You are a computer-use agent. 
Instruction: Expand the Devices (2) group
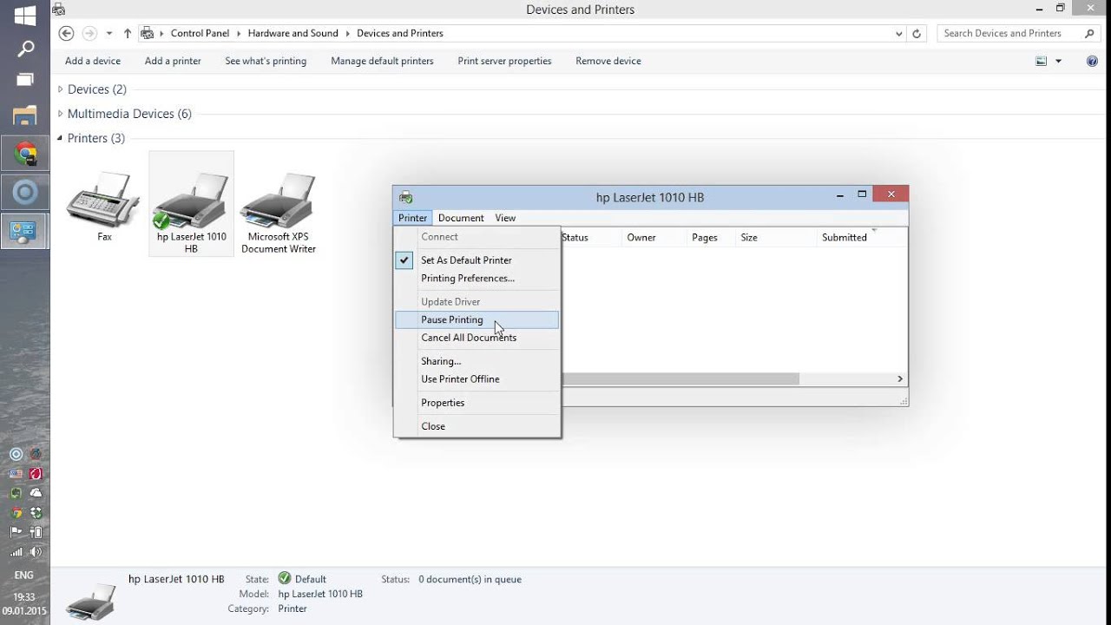60,89
